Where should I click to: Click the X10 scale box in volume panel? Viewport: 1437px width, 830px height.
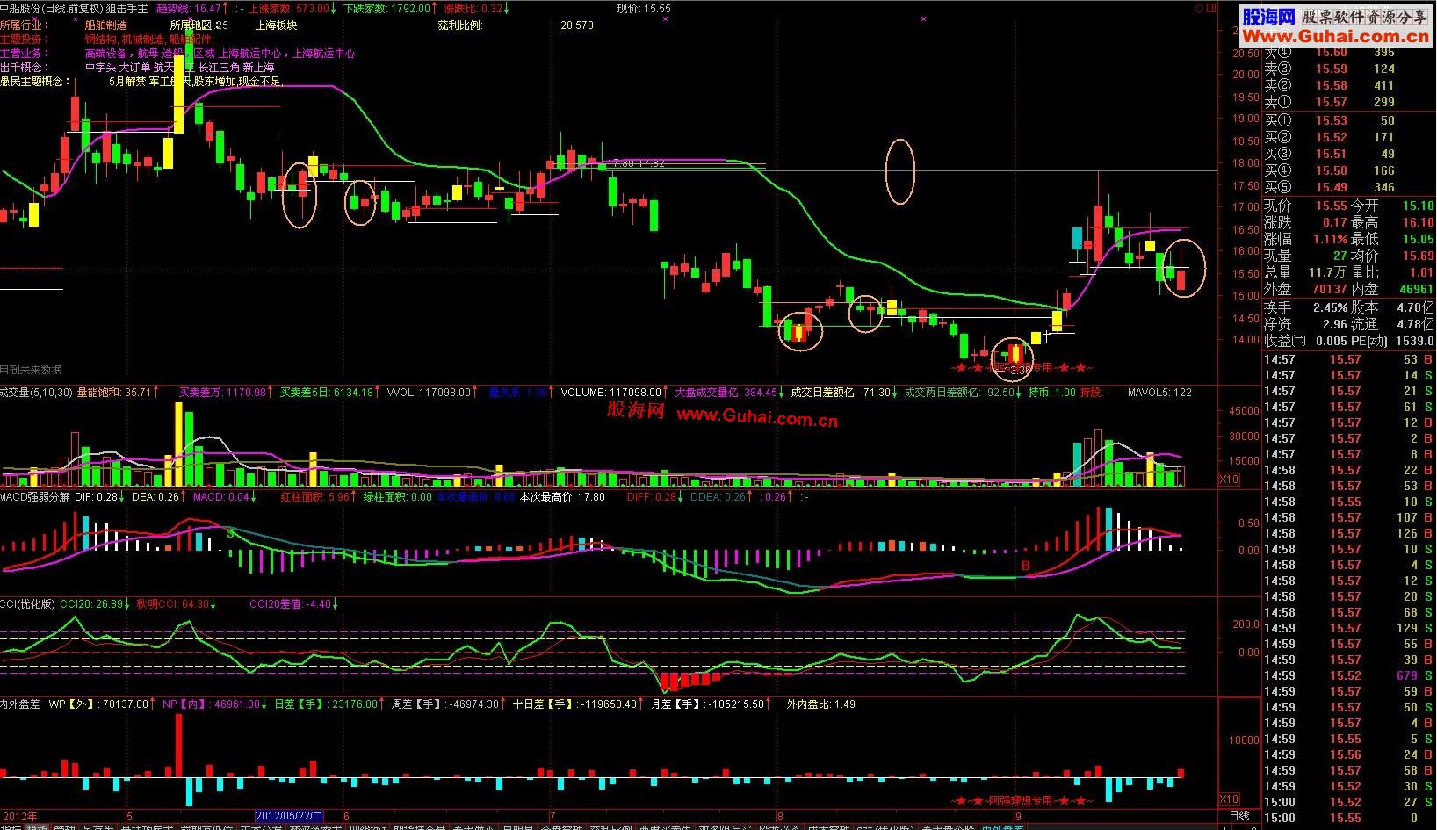(x=1229, y=480)
